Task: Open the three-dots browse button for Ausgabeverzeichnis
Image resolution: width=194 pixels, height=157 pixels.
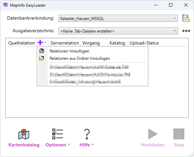Action: (186, 31)
